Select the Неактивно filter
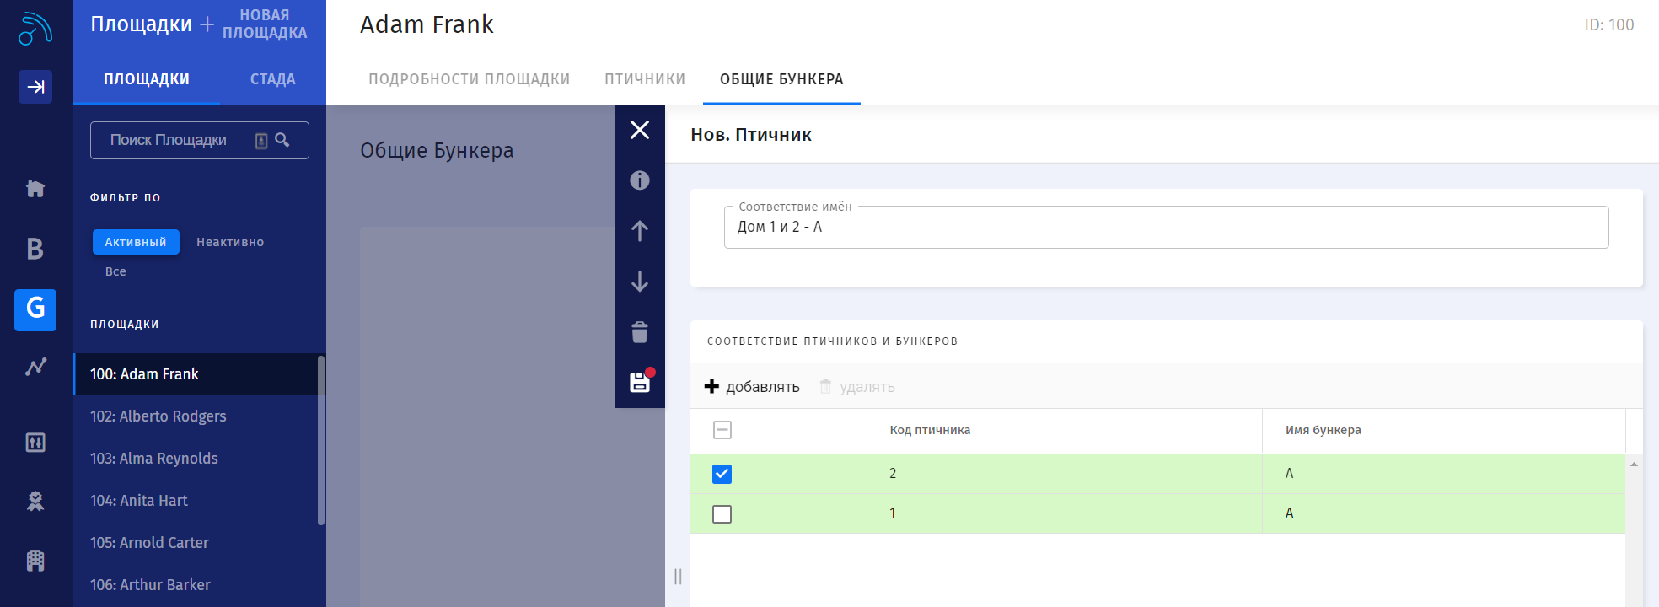 coord(230,242)
